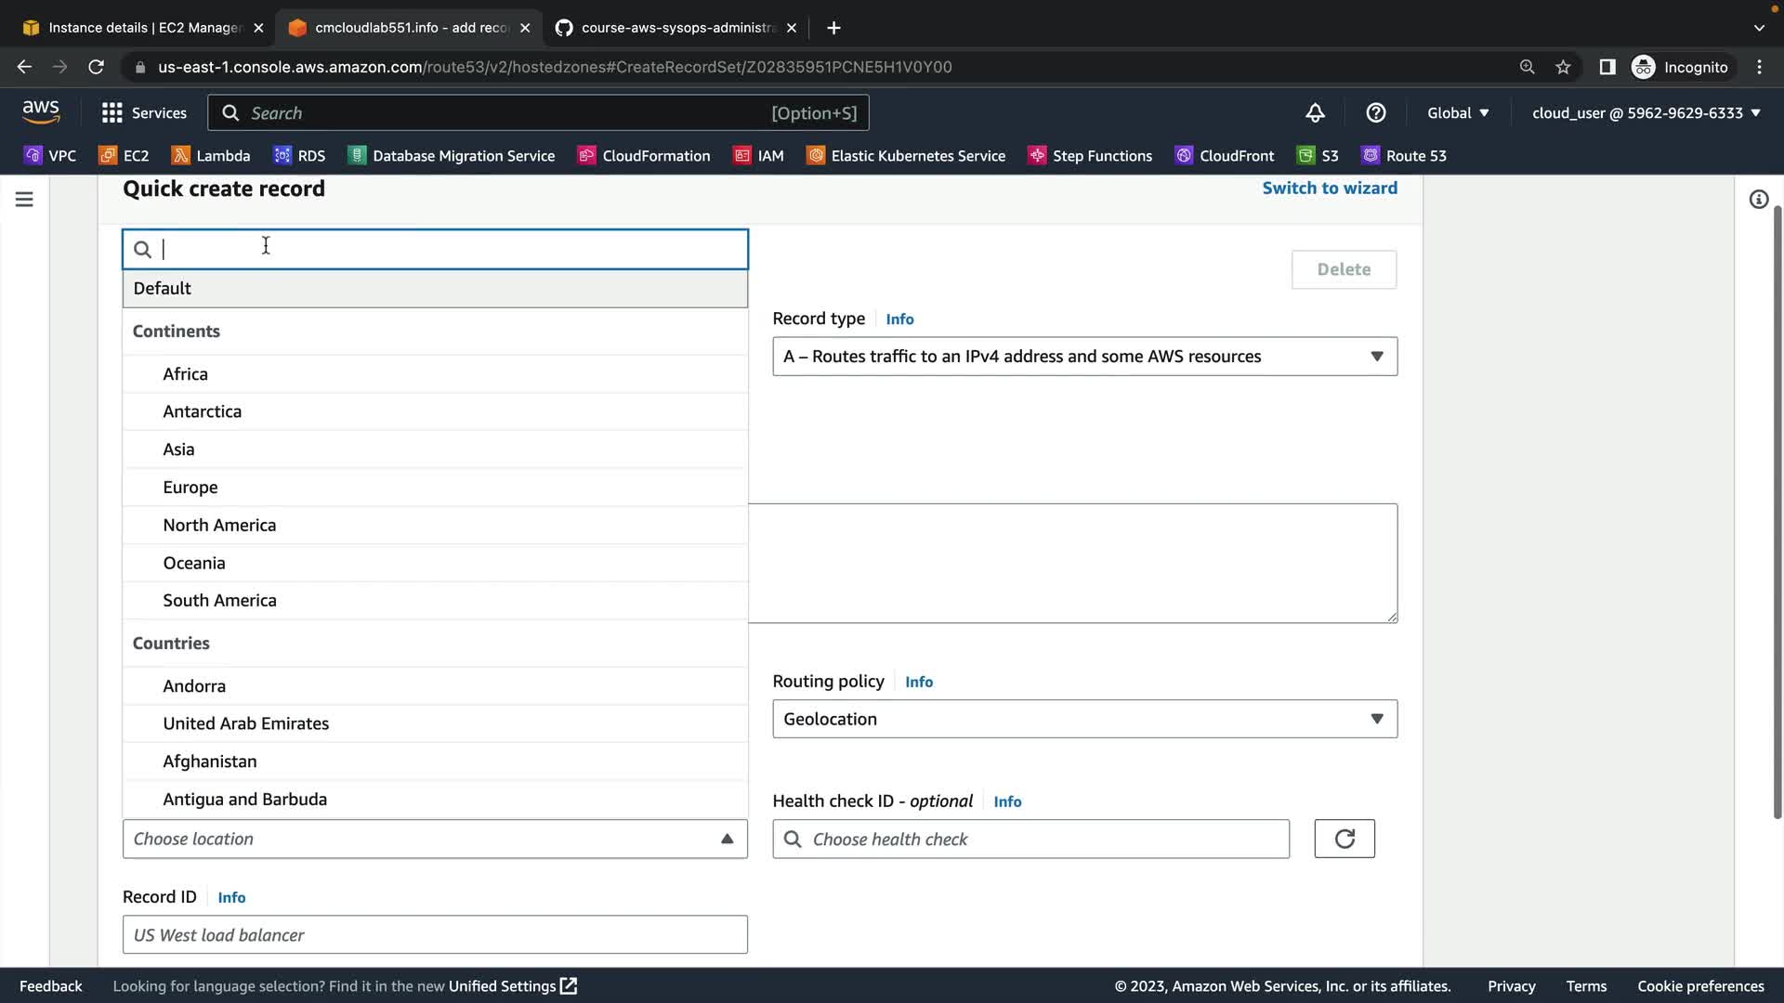The width and height of the screenshot is (1784, 1003).
Task: Expand the Routing policy Geolocation dropdown
Action: 1084,719
